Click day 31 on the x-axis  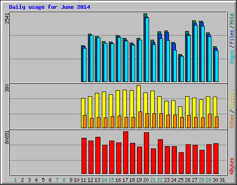(222, 180)
